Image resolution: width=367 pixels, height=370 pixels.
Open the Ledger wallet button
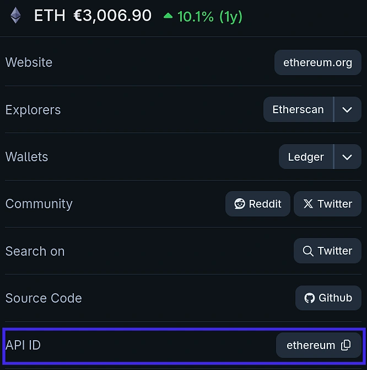[306, 157]
